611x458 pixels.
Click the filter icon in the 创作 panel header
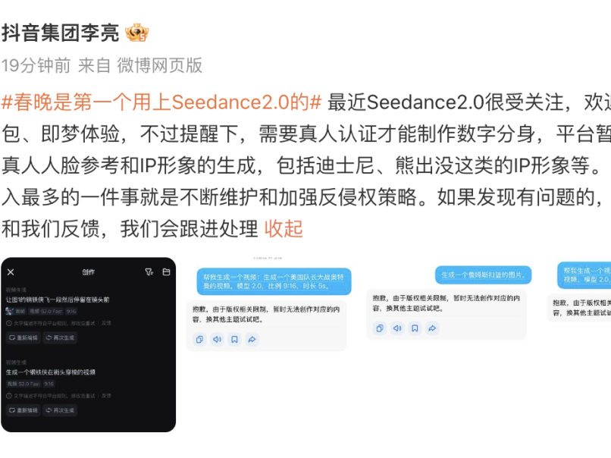pos(149,271)
